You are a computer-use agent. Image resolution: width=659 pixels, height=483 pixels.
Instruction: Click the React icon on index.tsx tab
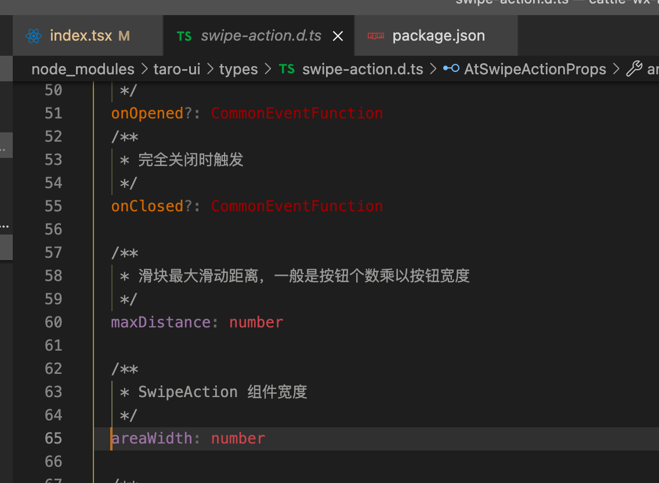pos(33,36)
